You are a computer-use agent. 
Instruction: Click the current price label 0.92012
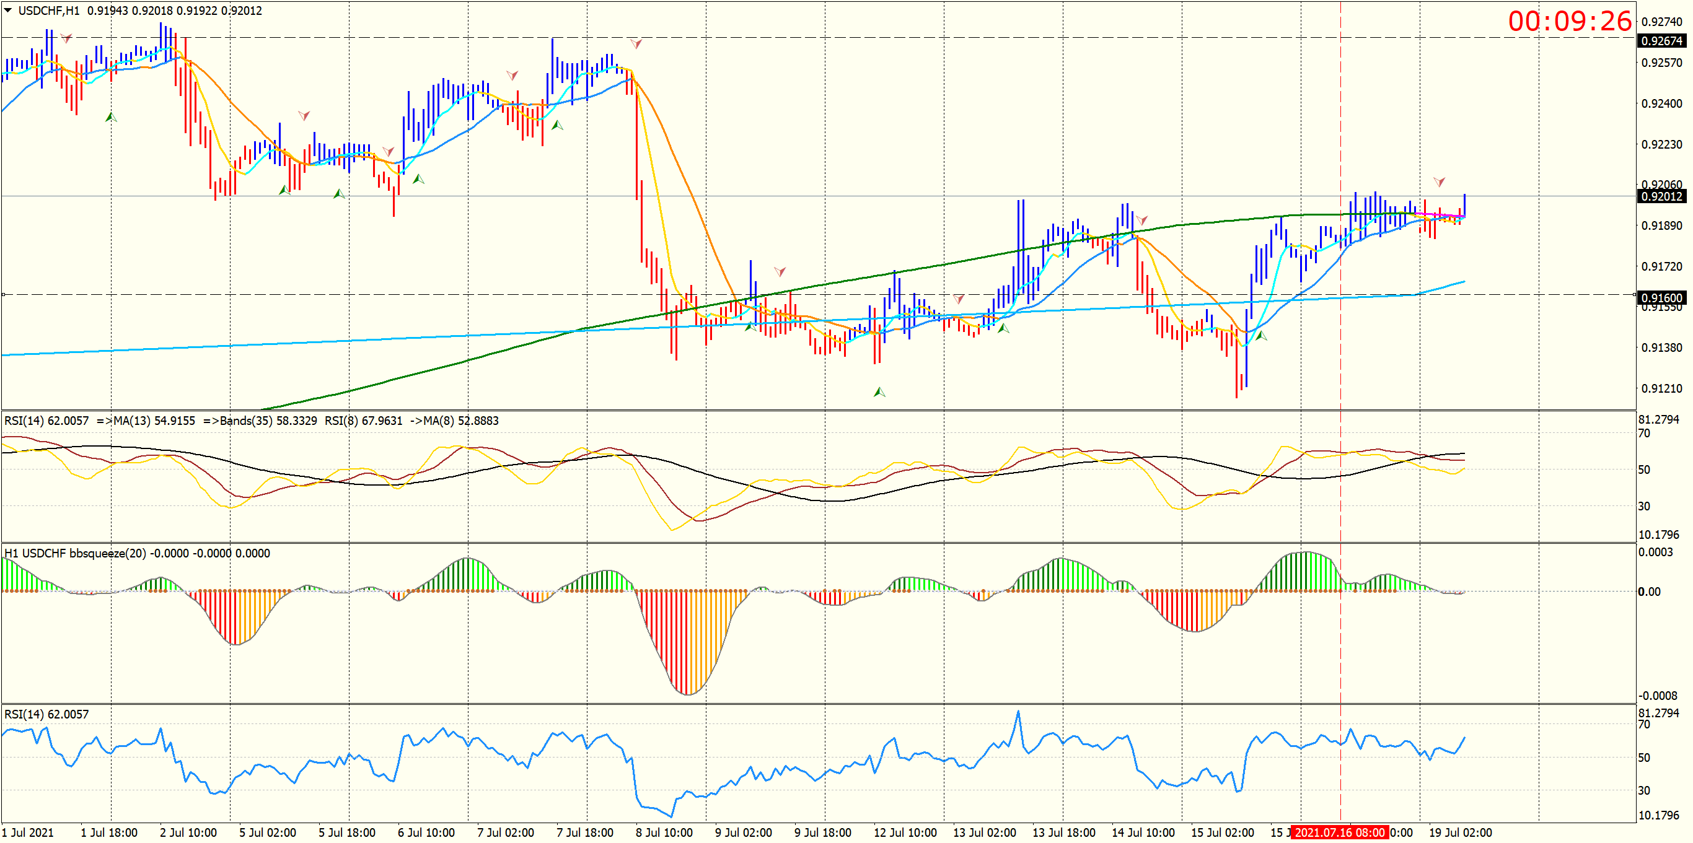(x=1661, y=196)
